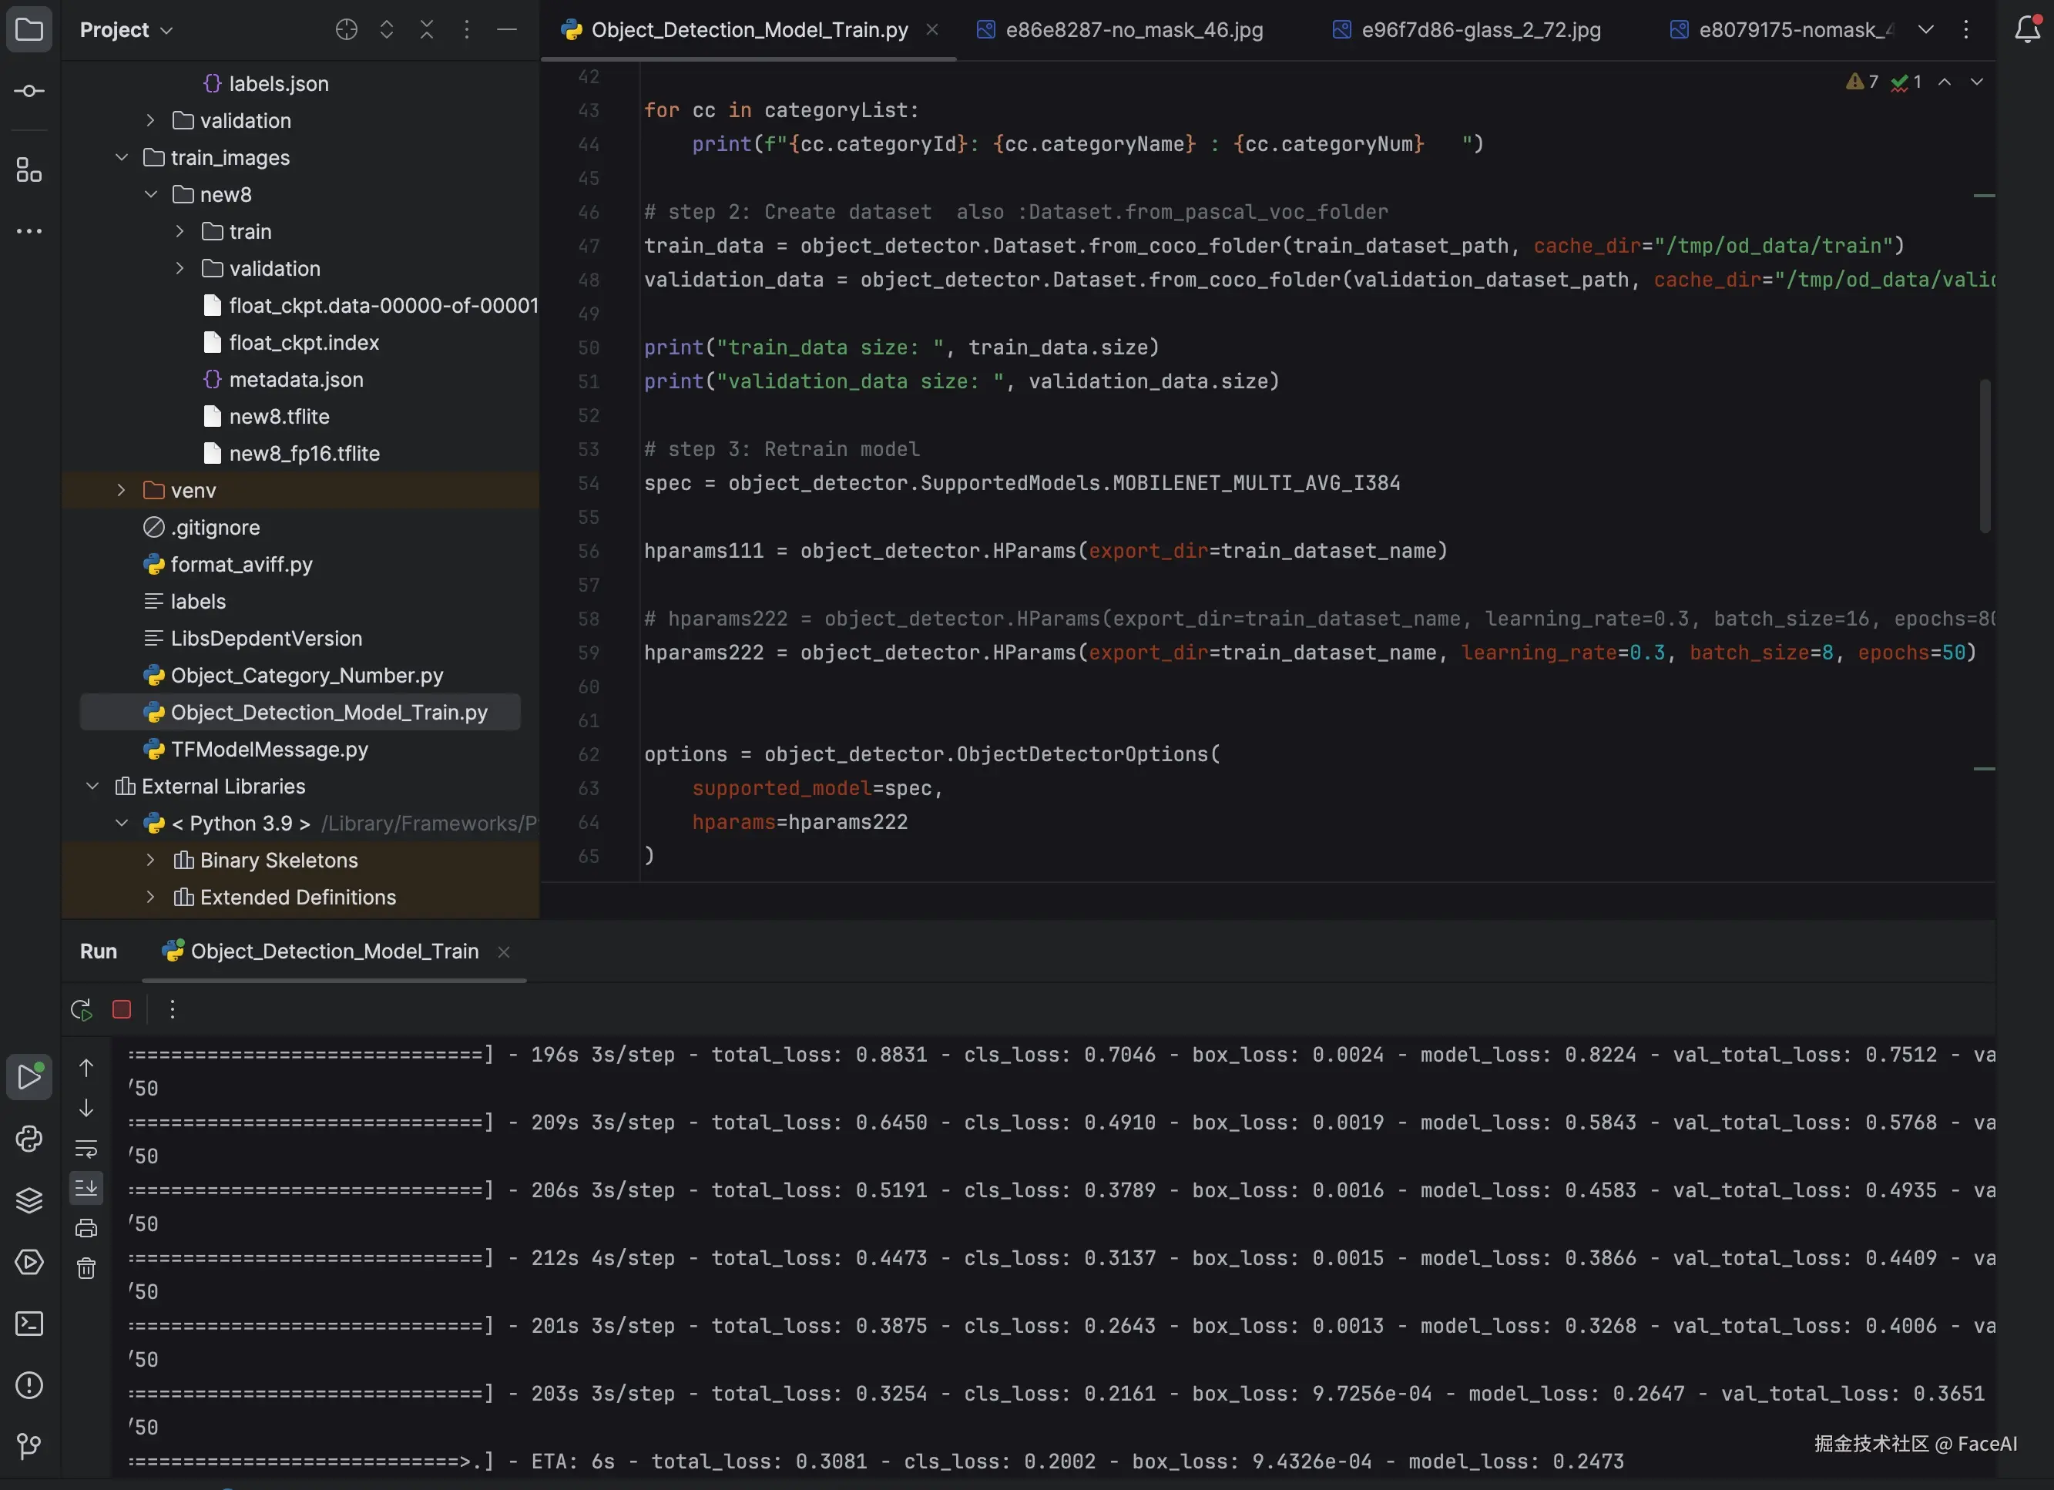
Task: Open the Project view dropdown
Action: tap(126, 30)
